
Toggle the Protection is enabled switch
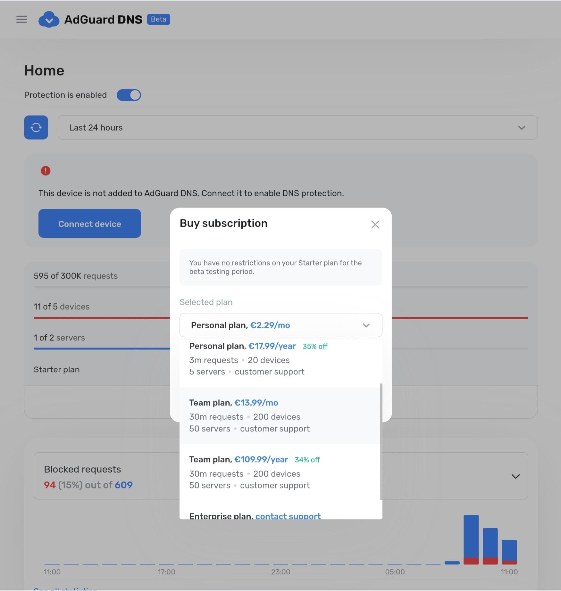tap(129, 95)
